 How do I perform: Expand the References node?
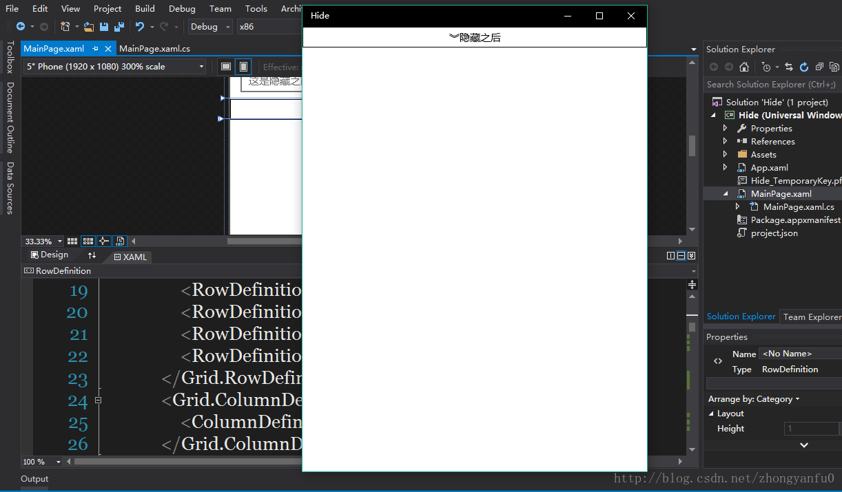tap(725, 142)
